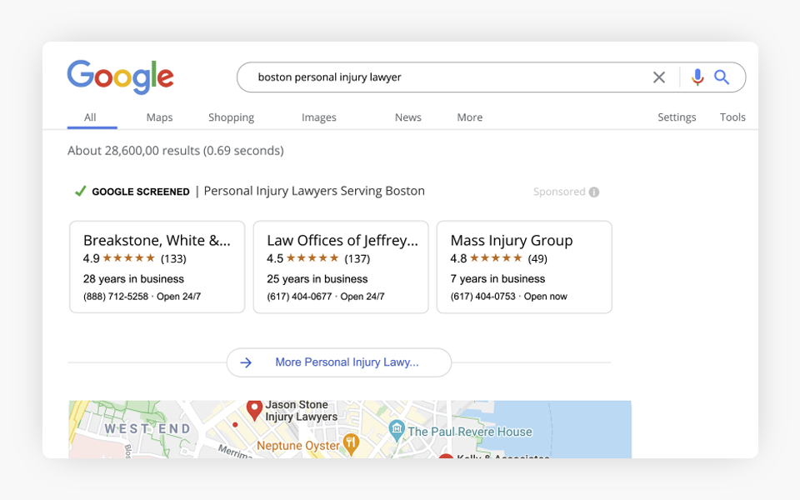Image resolution: width=800 pixels, height=500 pixels.
Task: Open the More search options menu
Action: (x=469, y=117)
